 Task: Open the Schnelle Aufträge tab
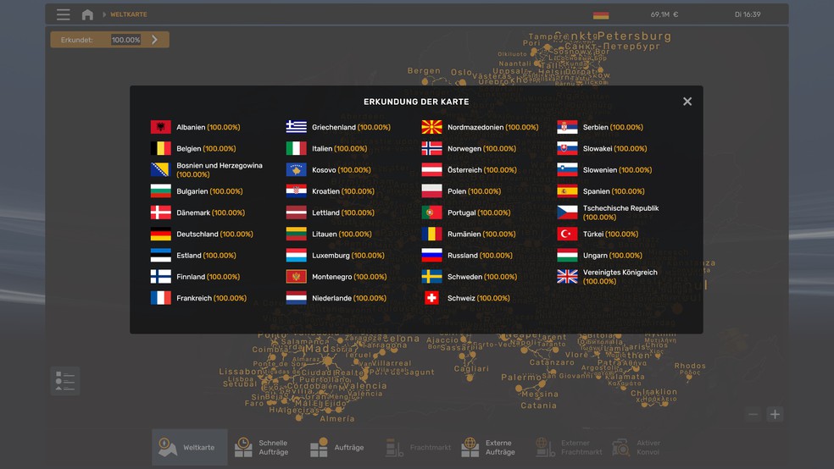click(x=263, y=447)
